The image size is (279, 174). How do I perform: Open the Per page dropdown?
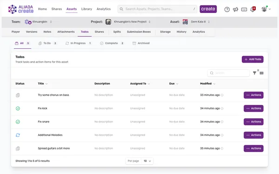tap(147, 161)
